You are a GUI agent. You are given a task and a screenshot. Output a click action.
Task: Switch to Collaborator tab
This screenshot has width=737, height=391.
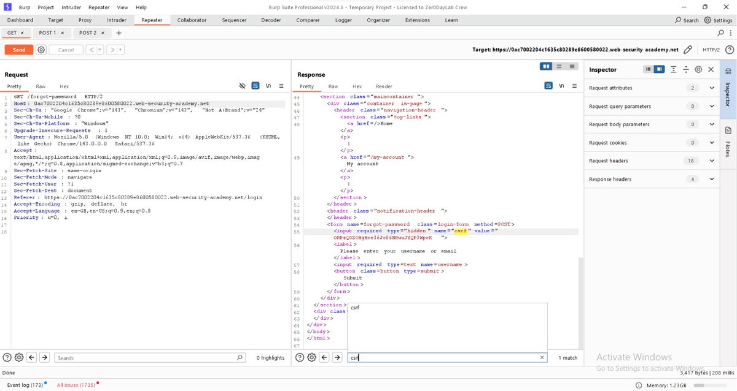[192, 20]
